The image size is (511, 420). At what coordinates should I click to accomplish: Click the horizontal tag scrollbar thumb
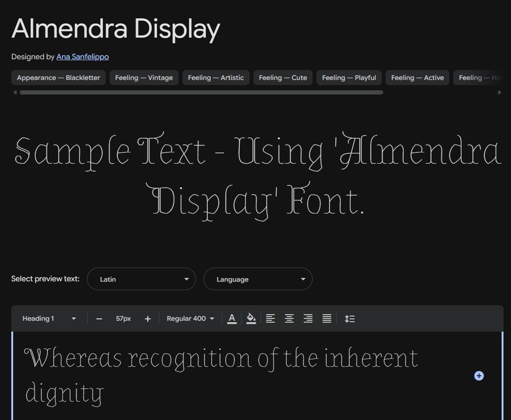[x=201, y=92]
